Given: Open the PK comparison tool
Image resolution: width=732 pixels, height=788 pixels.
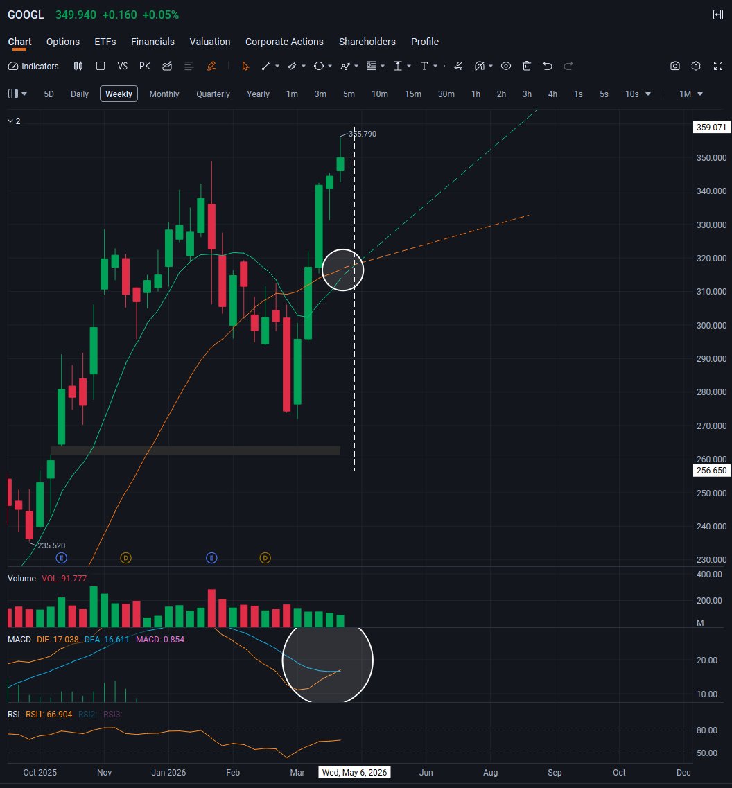Looking at the screenshot, I should tap(145, 67).
